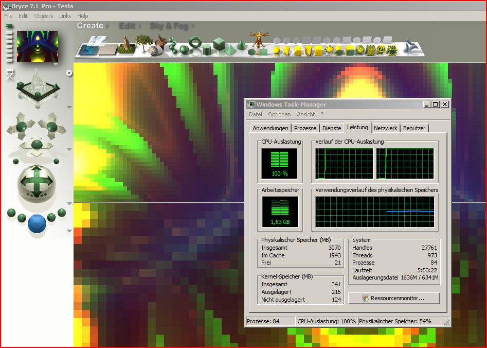Add a terrain object
This screenshot has height=348, width=487.
pyautogui.click(x=126, y=44)
